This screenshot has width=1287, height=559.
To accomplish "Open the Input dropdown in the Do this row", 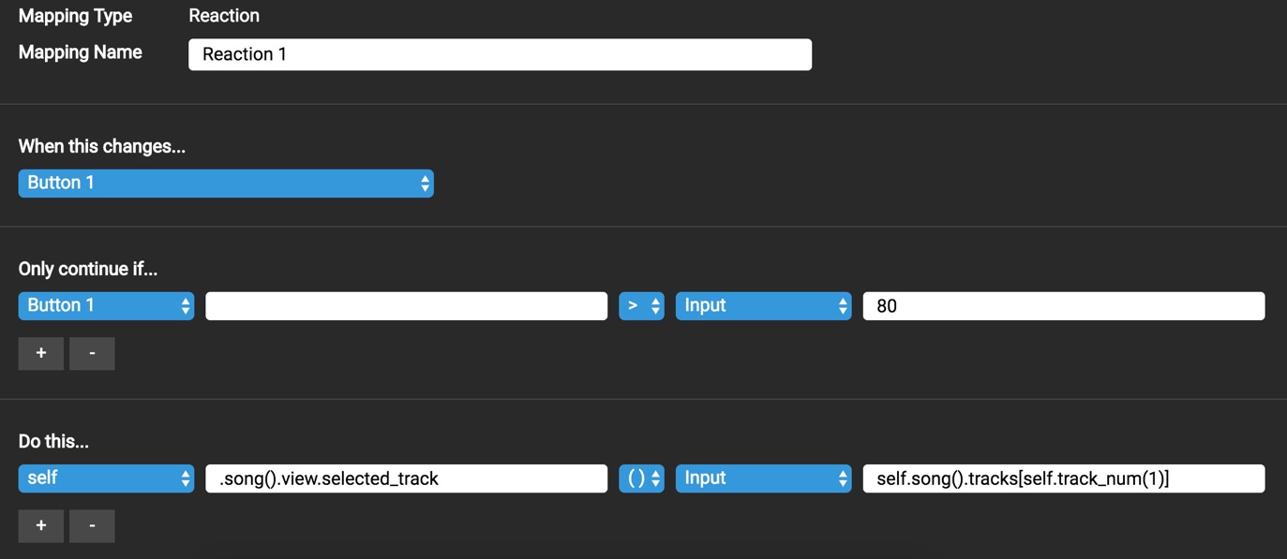I will coord(763,478).
